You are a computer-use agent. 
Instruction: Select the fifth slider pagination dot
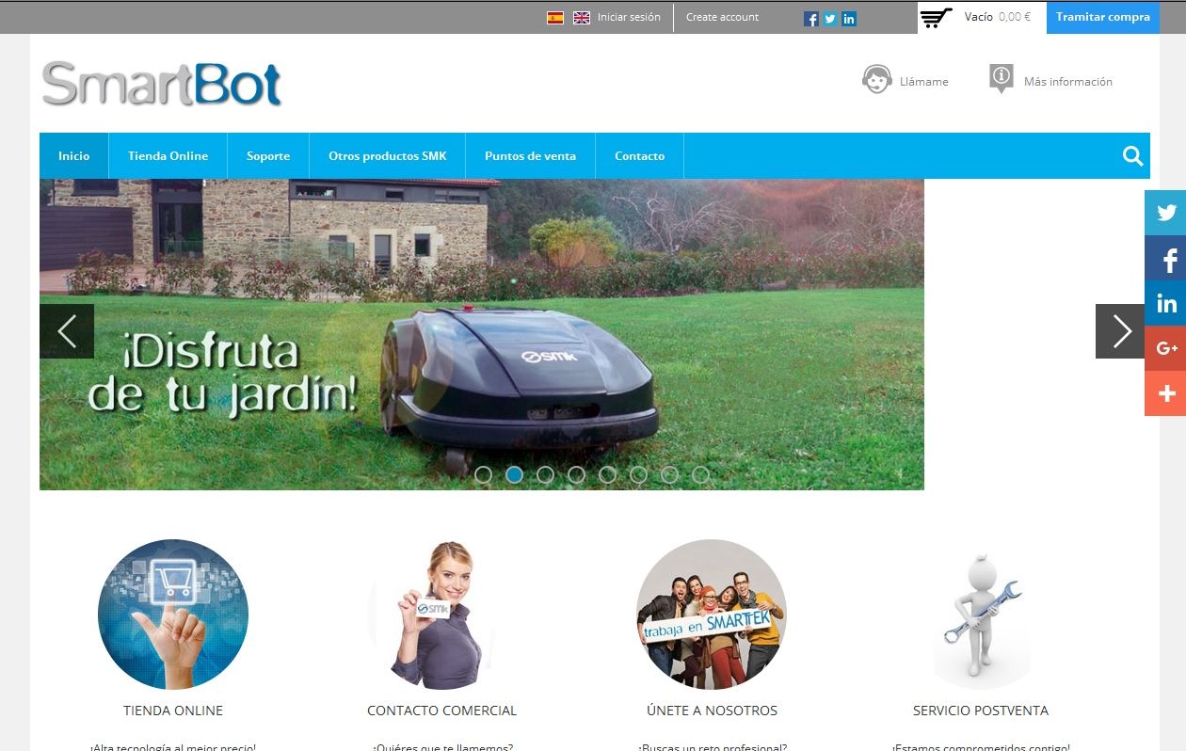pyautogui.click(x=607, y=475)
